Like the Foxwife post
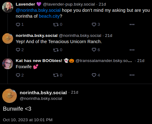Screen dimensions: 152x124 tap(94, 75)
